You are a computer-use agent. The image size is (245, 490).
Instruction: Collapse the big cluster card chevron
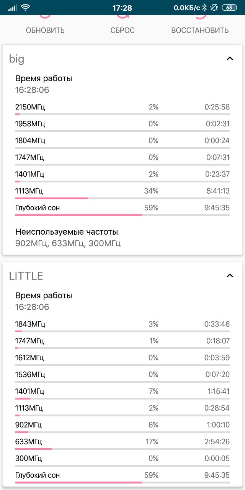[x=230, y=59]
